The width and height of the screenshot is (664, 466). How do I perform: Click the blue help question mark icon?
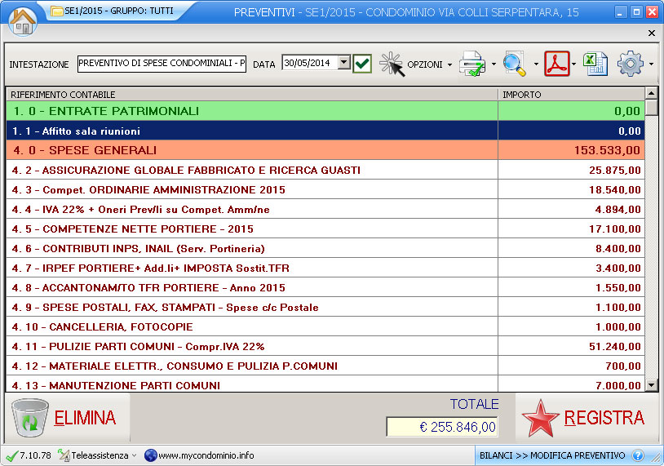638,455
